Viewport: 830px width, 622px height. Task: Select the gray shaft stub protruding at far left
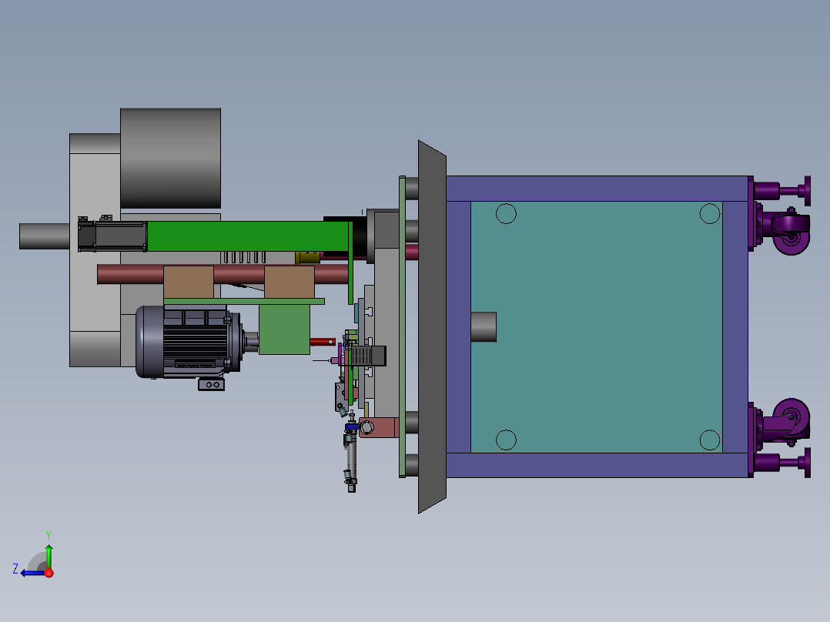pos(45,236)
